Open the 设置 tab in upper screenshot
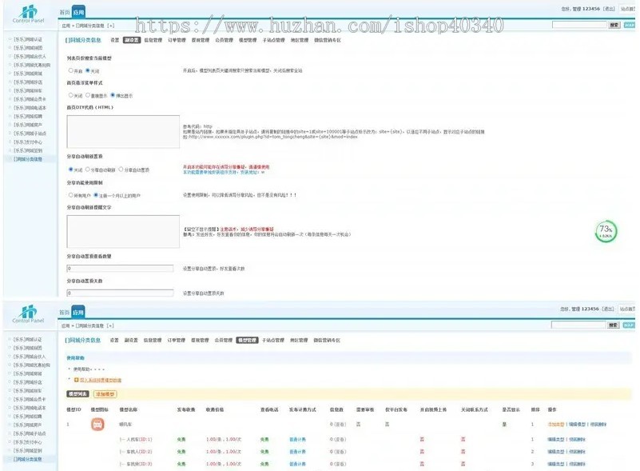 coord(115,40)
